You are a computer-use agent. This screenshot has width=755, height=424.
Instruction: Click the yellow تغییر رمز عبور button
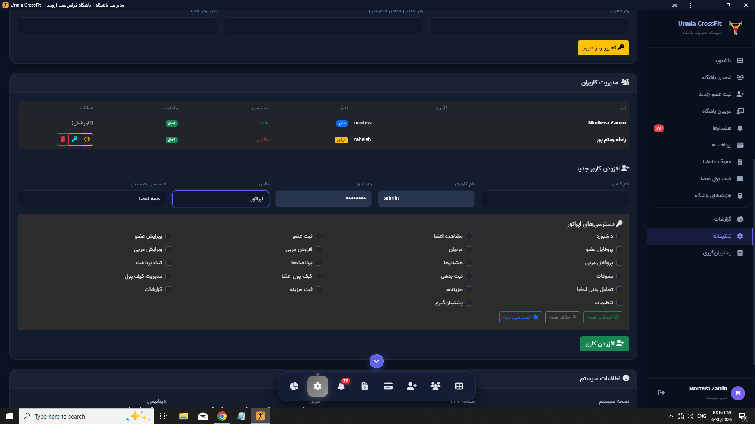point(603,48)
